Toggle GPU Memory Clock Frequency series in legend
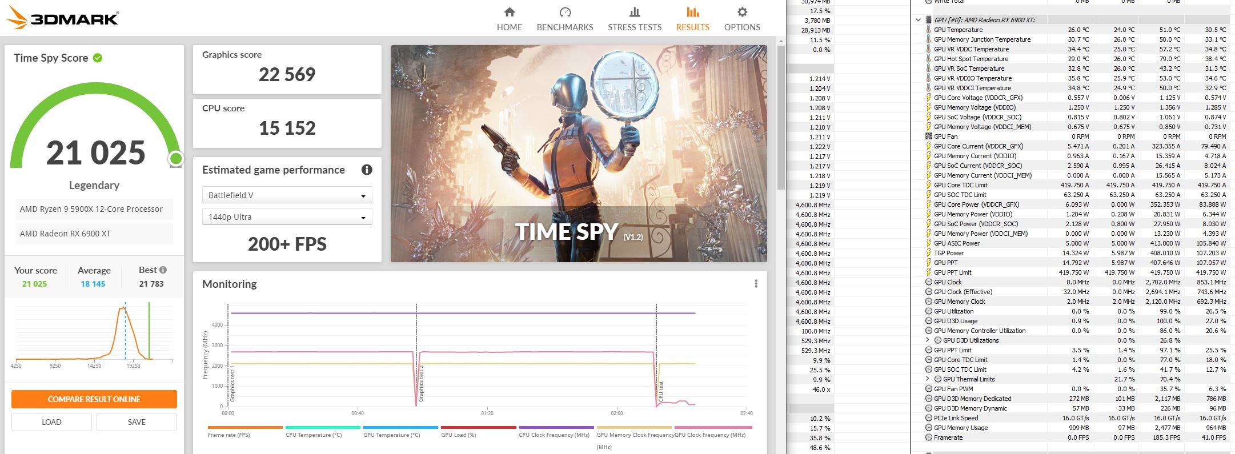This screenshot has height=454, width=1235. click(633, 437)
